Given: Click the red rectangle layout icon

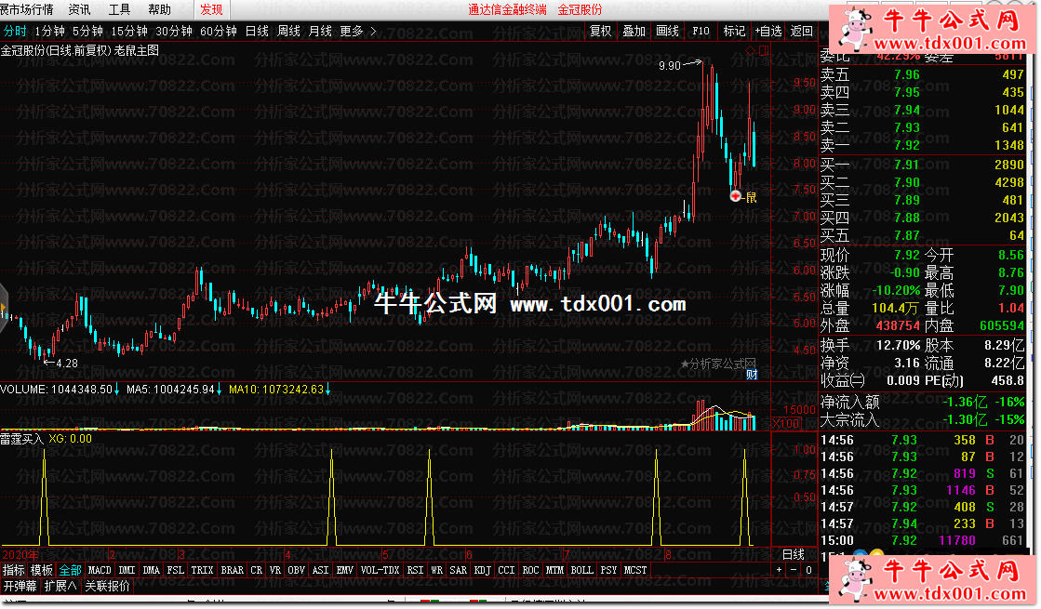Looking at the screenshot, I should [x=764, y=50].
